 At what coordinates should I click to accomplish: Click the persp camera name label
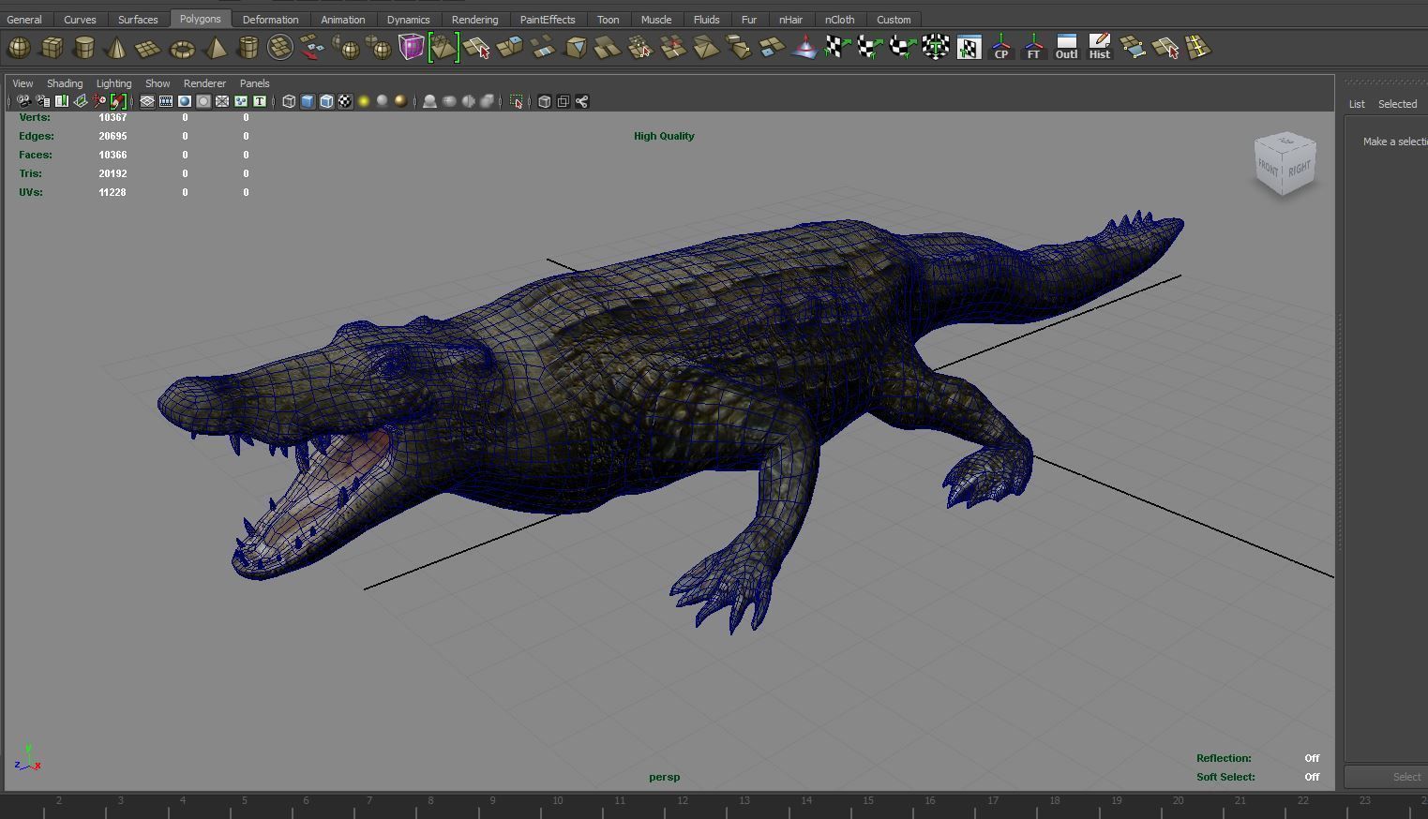(x=664, y=777)
